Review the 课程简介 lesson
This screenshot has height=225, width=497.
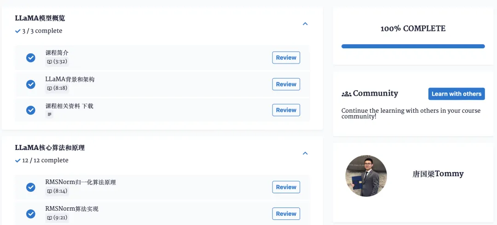[286, 58]
